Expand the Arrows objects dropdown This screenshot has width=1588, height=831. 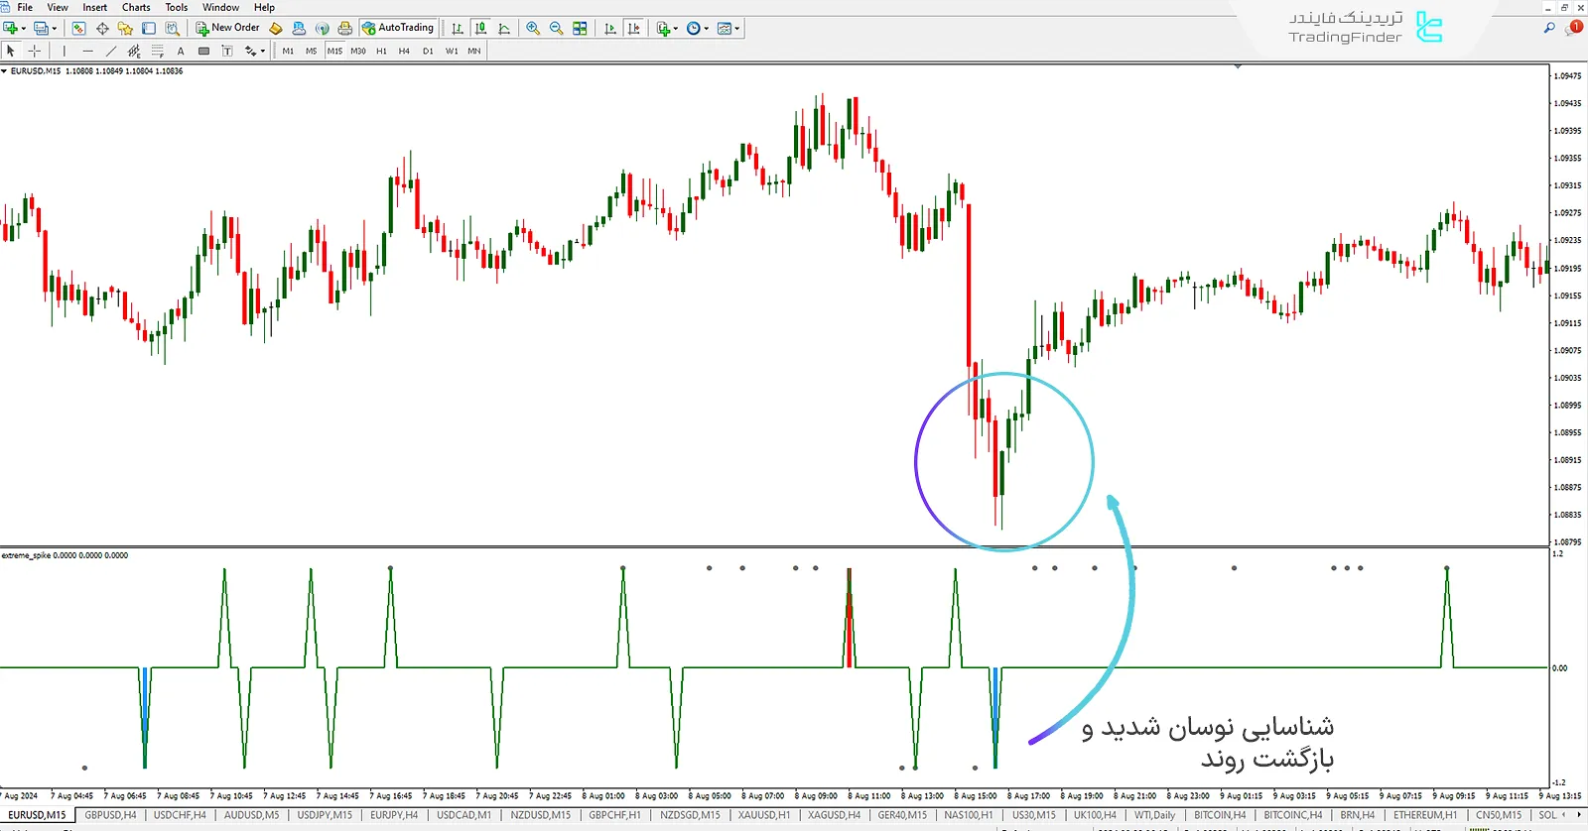point(263,51)
